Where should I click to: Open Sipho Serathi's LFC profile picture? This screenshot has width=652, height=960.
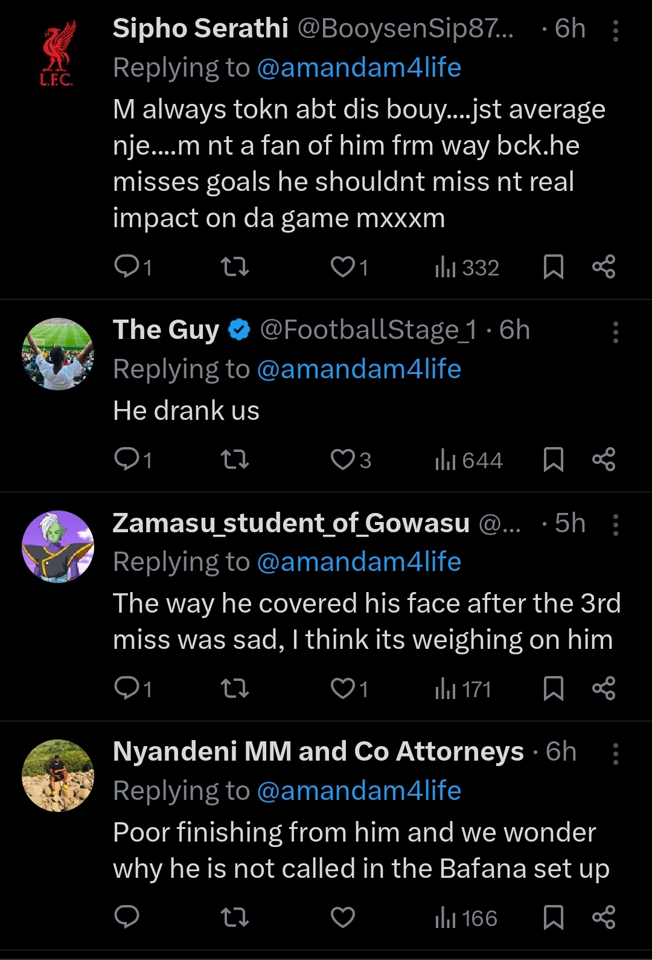[58, 53]
